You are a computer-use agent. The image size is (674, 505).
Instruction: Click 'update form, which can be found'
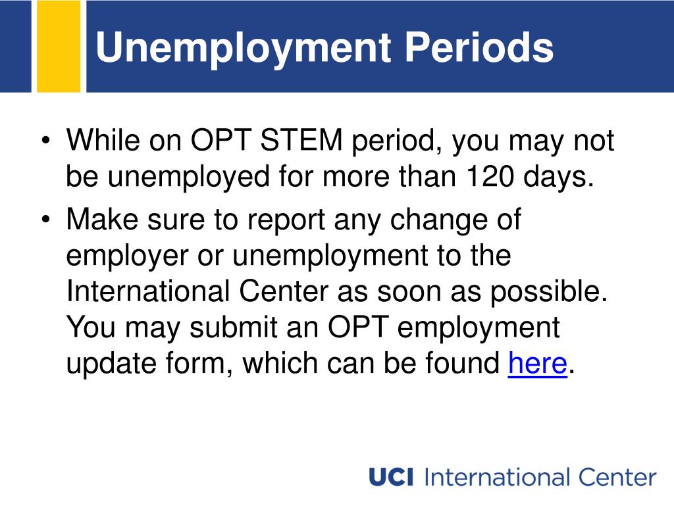click(283, 363)
